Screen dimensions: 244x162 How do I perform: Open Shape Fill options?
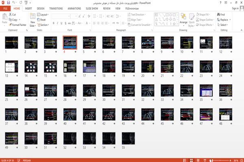pos(203,15)
